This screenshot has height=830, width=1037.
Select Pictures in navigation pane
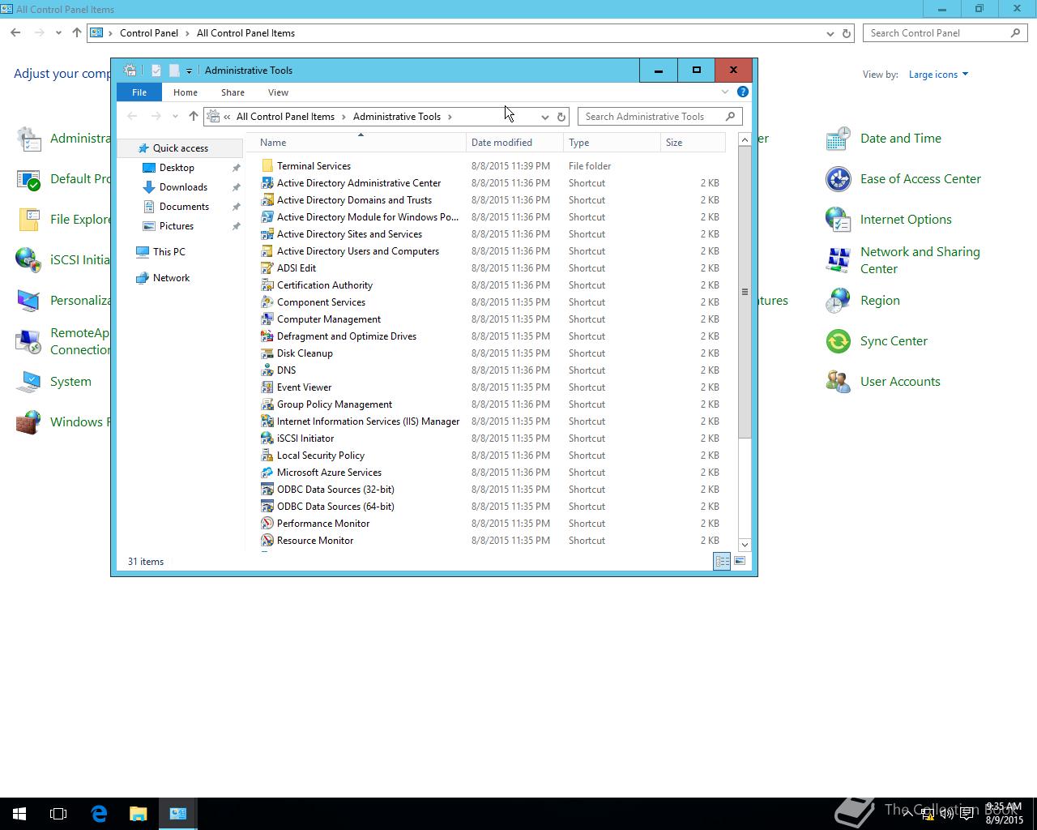(177, 226)
